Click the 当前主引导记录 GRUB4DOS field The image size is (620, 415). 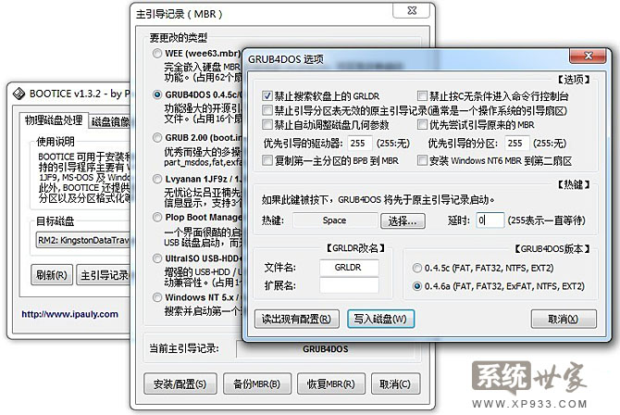tap(326, 349)
